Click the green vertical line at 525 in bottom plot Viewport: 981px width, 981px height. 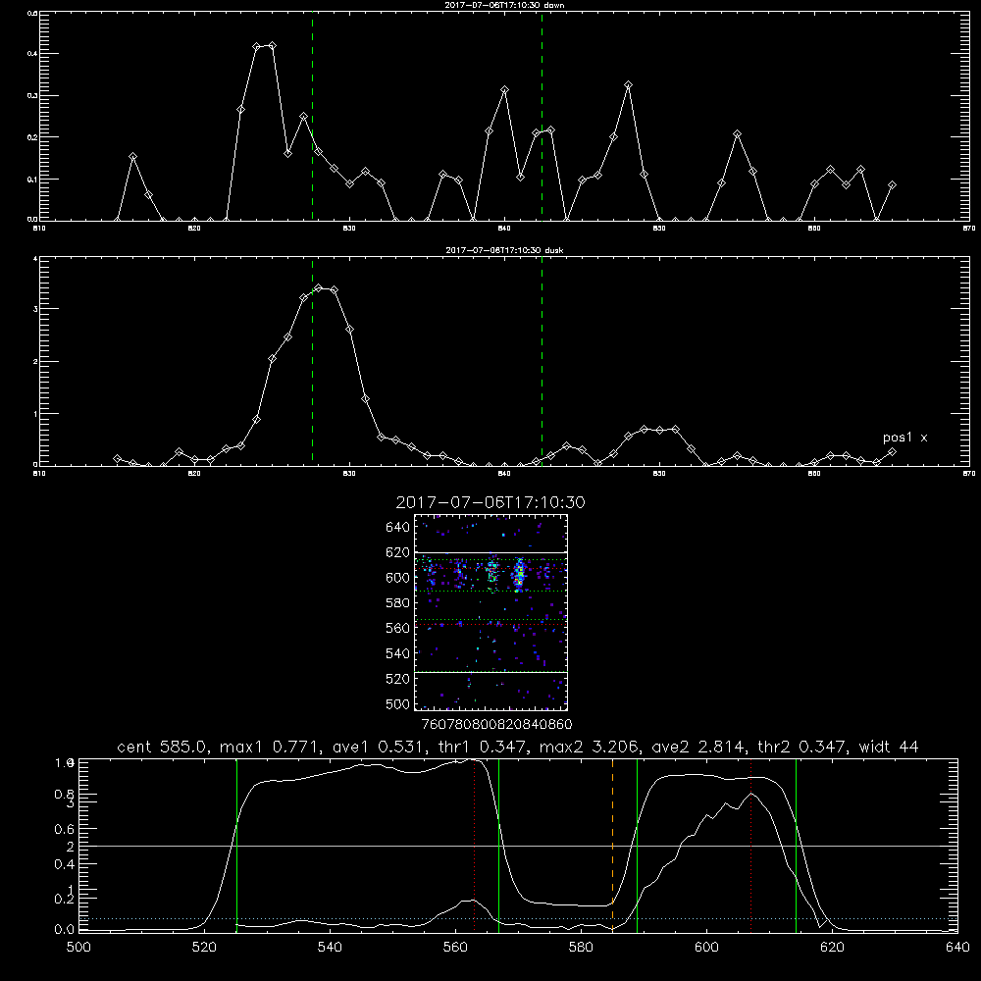[236, 845]
